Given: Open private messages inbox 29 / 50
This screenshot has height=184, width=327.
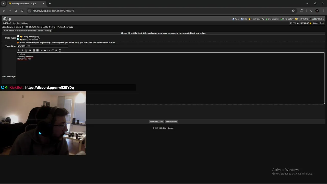Looking at the screenshot, I should pyautogui.click(x=294, y=23).
